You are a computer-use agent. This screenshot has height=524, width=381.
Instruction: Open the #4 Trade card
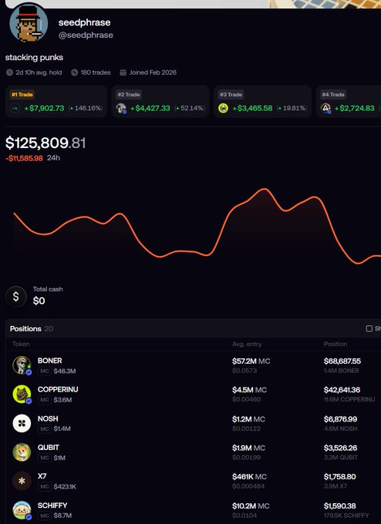tap(349, 102)
